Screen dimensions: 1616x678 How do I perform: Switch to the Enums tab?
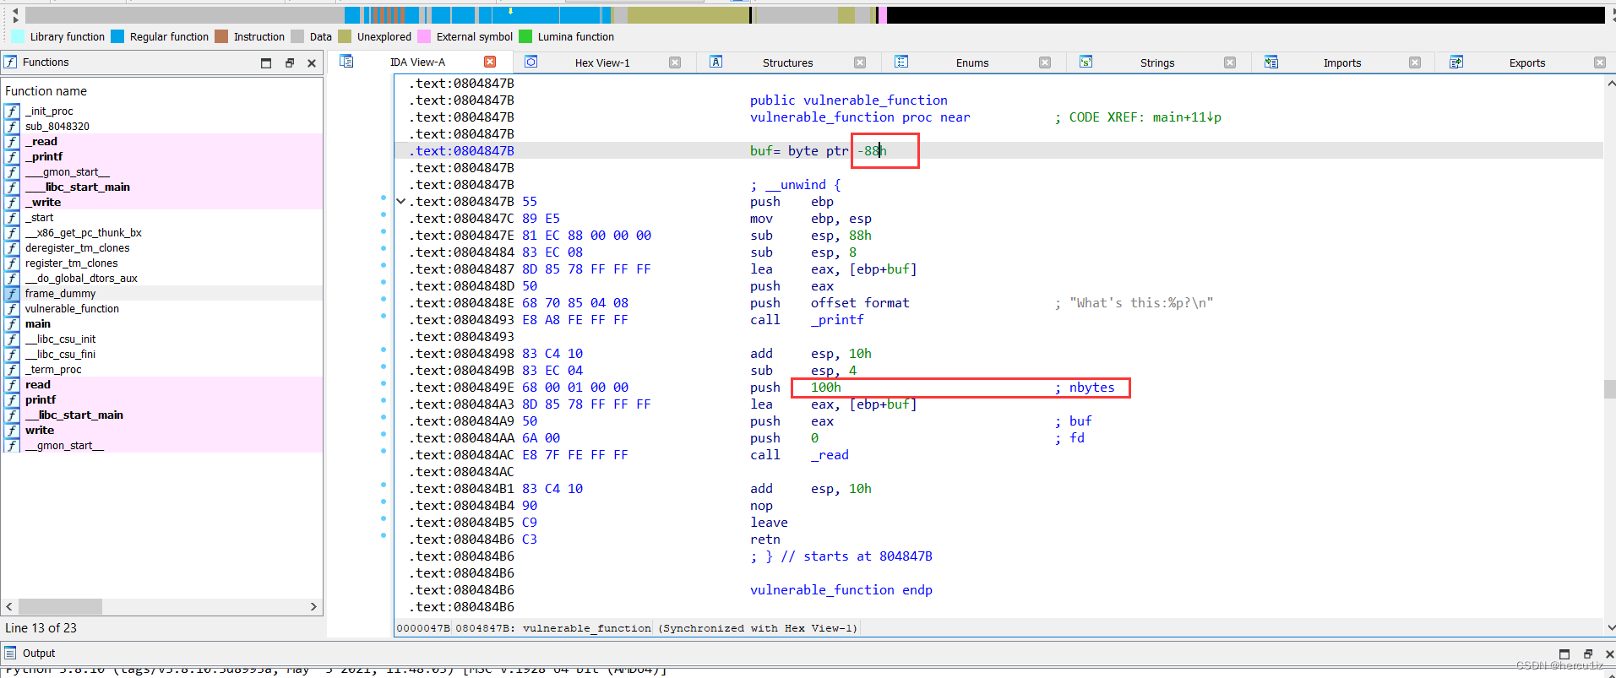[x=972, y=63]
